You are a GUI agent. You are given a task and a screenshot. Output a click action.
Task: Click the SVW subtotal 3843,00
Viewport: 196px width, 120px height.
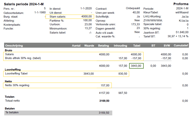point(166,66)
